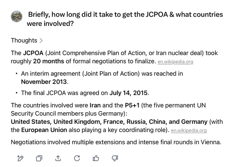Viewport: 235px width, 167px height.
Task: Copy the response using the copy icon
Action: click(39, 158)
